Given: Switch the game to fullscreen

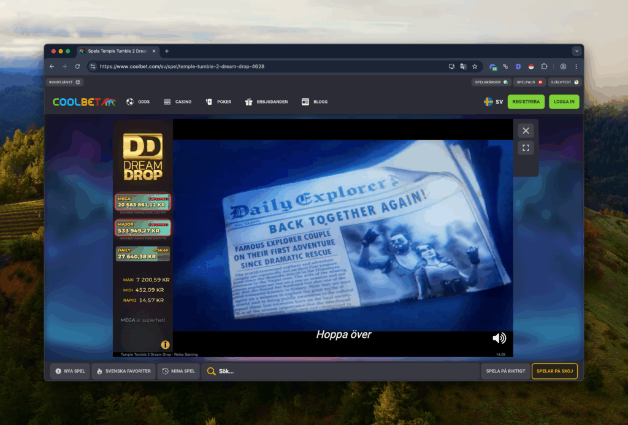Looking at the screenshot, I should coord(526,148).
